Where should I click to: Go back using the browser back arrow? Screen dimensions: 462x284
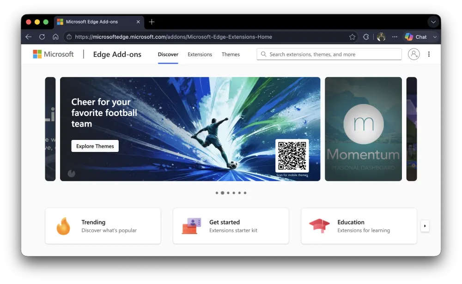click(x=29, y=37)
